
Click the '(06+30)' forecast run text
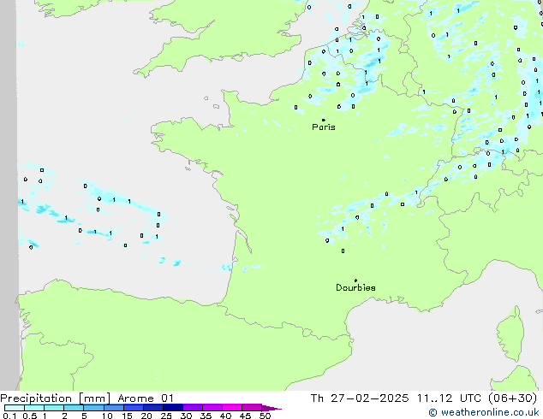(512, 398)
